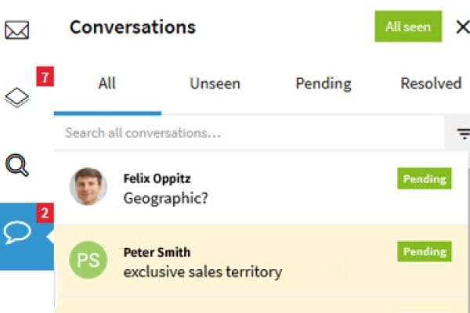Viewport: 470px width, 313px height.
Task: Click Pending badge on Felix Oppitz conversation
Action: 425,179
